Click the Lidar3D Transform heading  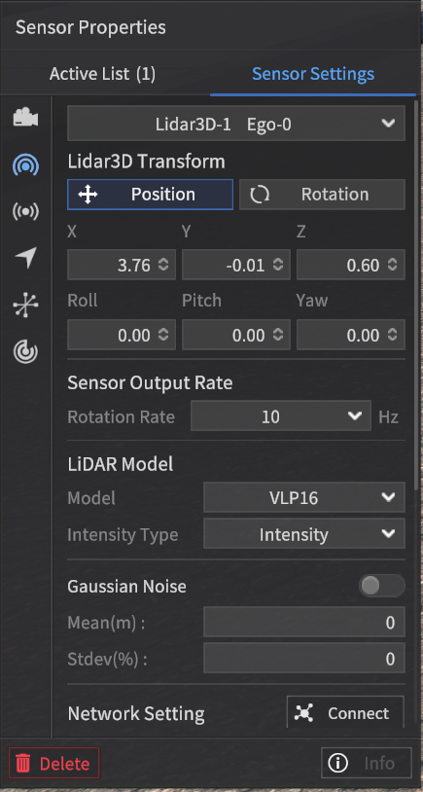[147, 162]
